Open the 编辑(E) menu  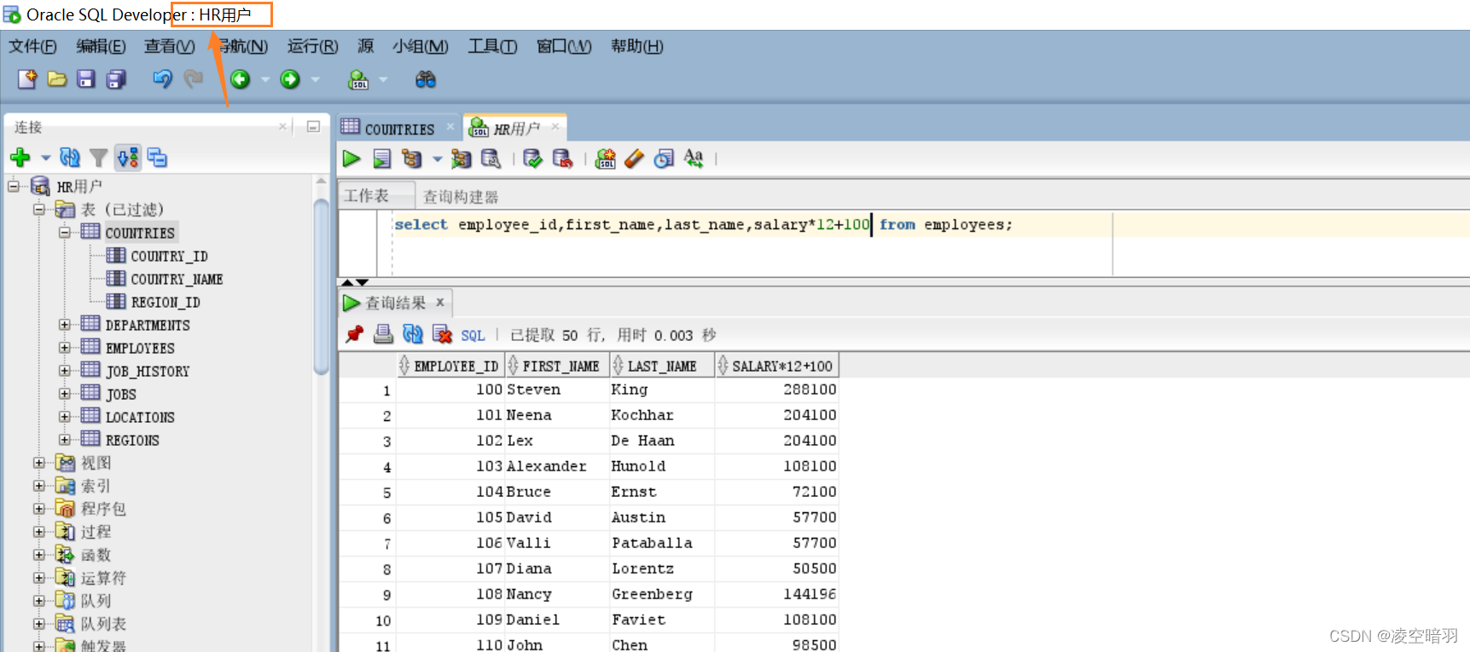[101, 46]
